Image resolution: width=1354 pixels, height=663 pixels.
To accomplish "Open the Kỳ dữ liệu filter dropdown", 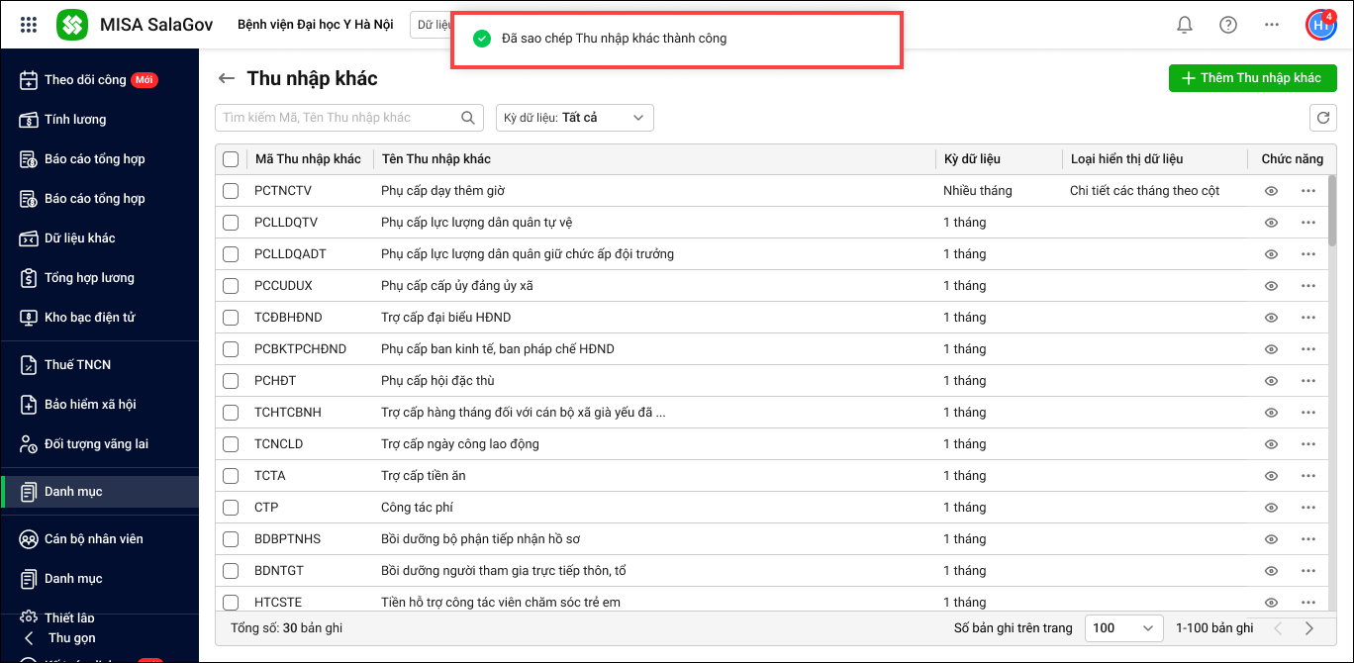I will coord(574,118).
